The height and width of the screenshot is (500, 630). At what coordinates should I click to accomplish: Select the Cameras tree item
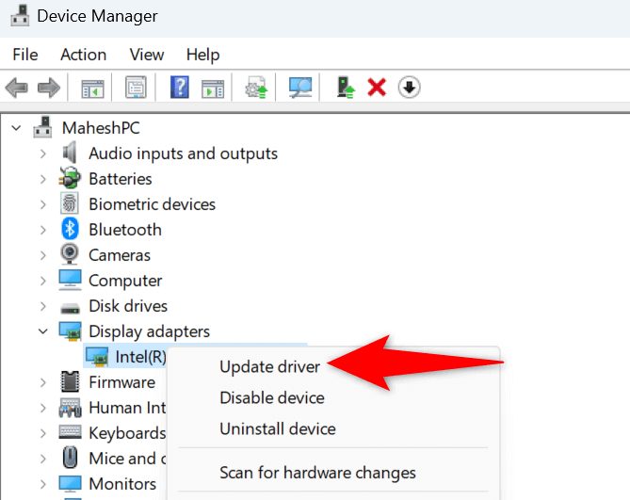click(121, 255)
